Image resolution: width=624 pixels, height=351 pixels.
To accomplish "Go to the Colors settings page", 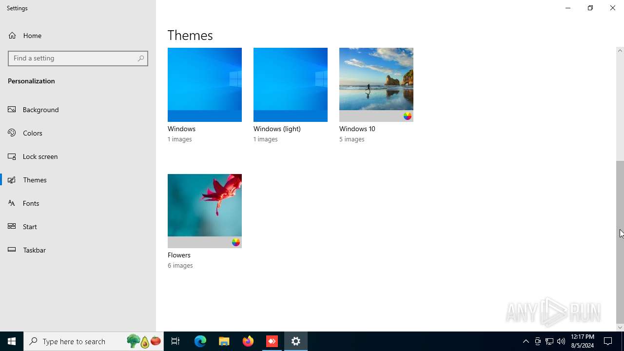I will (78, 133).
